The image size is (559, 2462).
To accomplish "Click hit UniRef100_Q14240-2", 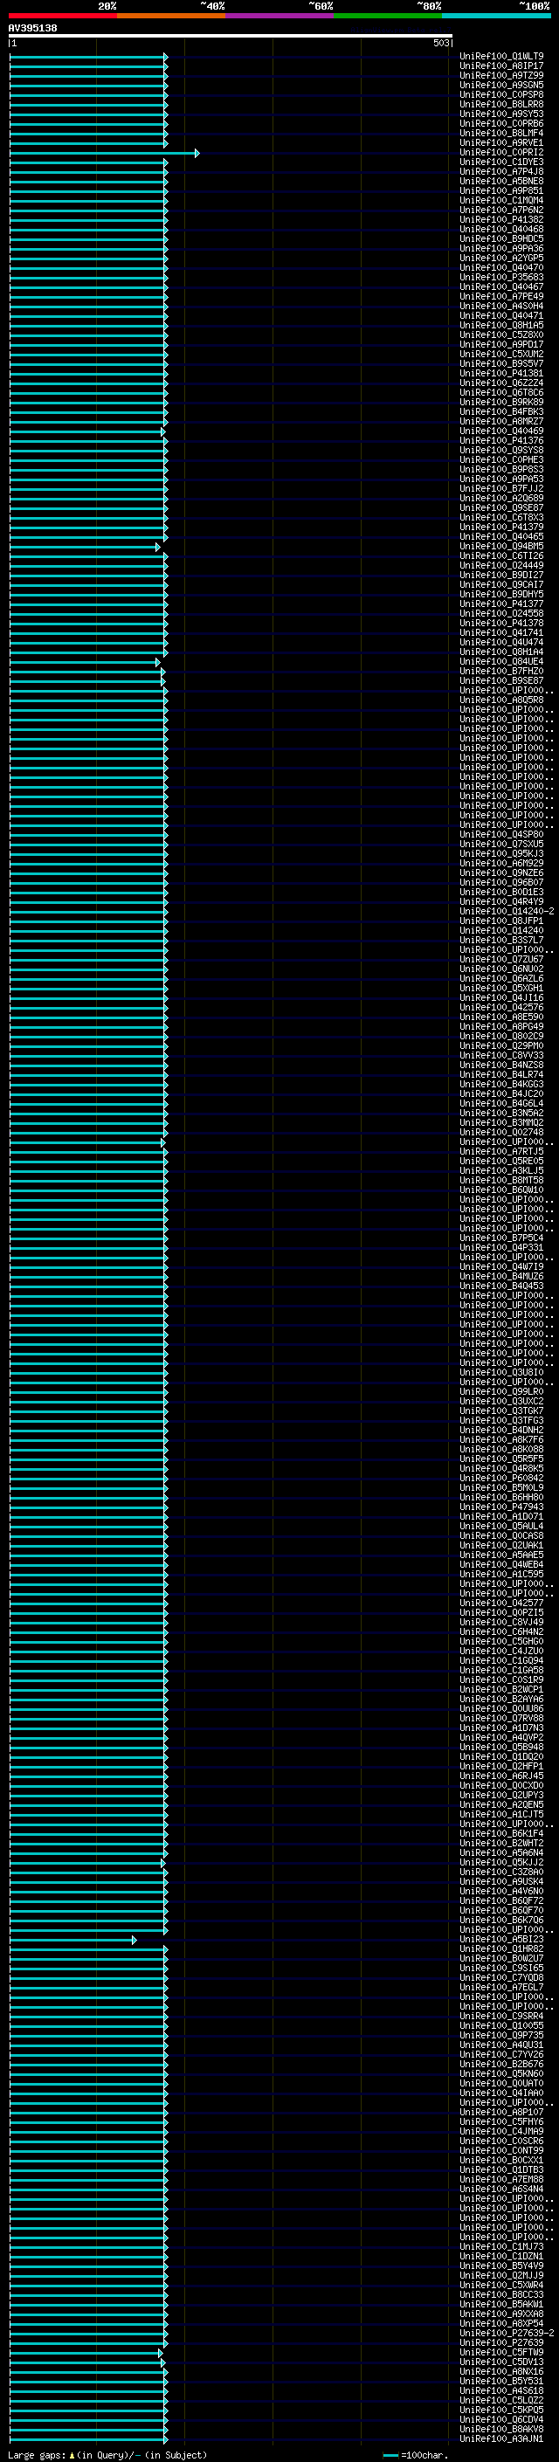I will (x=507, y=912).
